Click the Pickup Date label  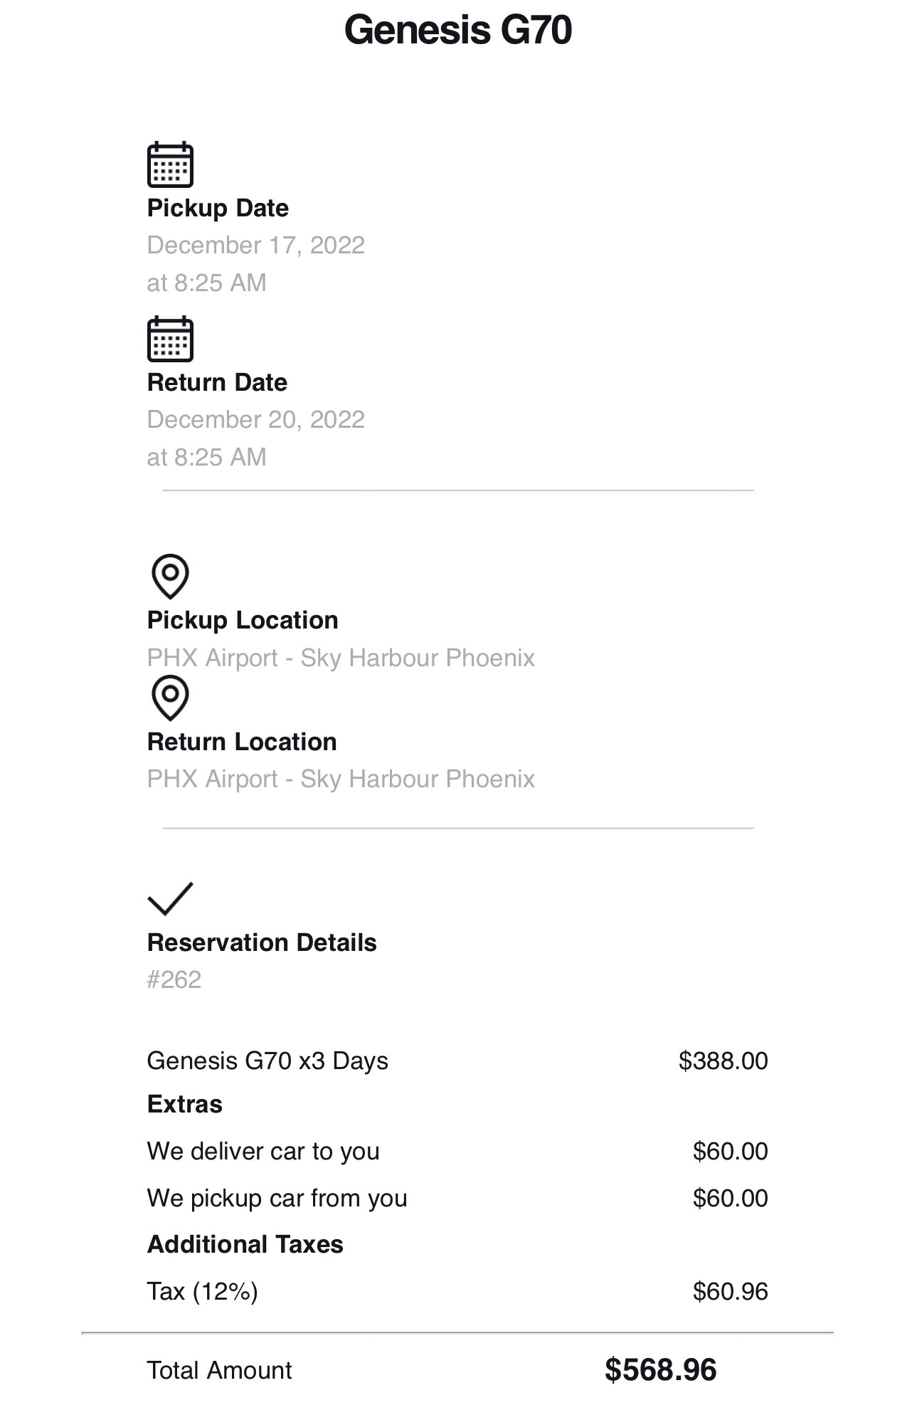[x=218, y=208]
